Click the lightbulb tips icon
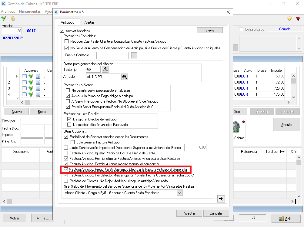Viewport: 304px width, 227px height. (x=289, y=19)
